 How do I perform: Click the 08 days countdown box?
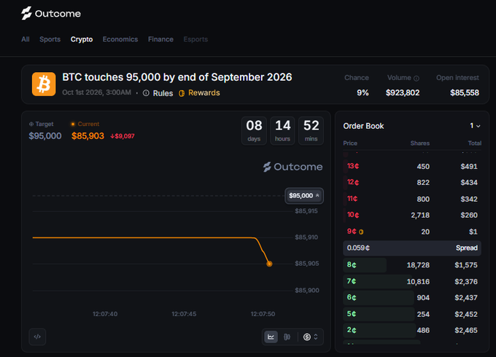(254, 131)
